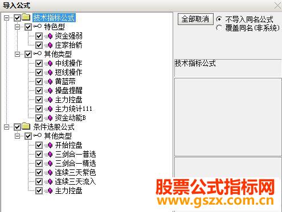Close the 导入公式 dialog

tap(277, 5)
